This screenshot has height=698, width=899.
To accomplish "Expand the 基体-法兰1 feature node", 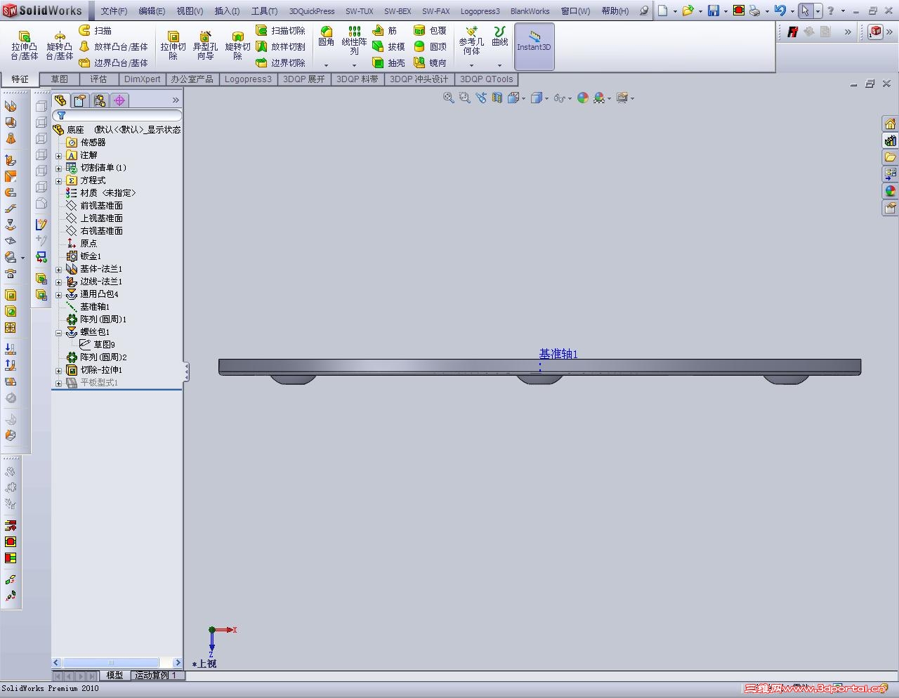I will click(59, 269).
